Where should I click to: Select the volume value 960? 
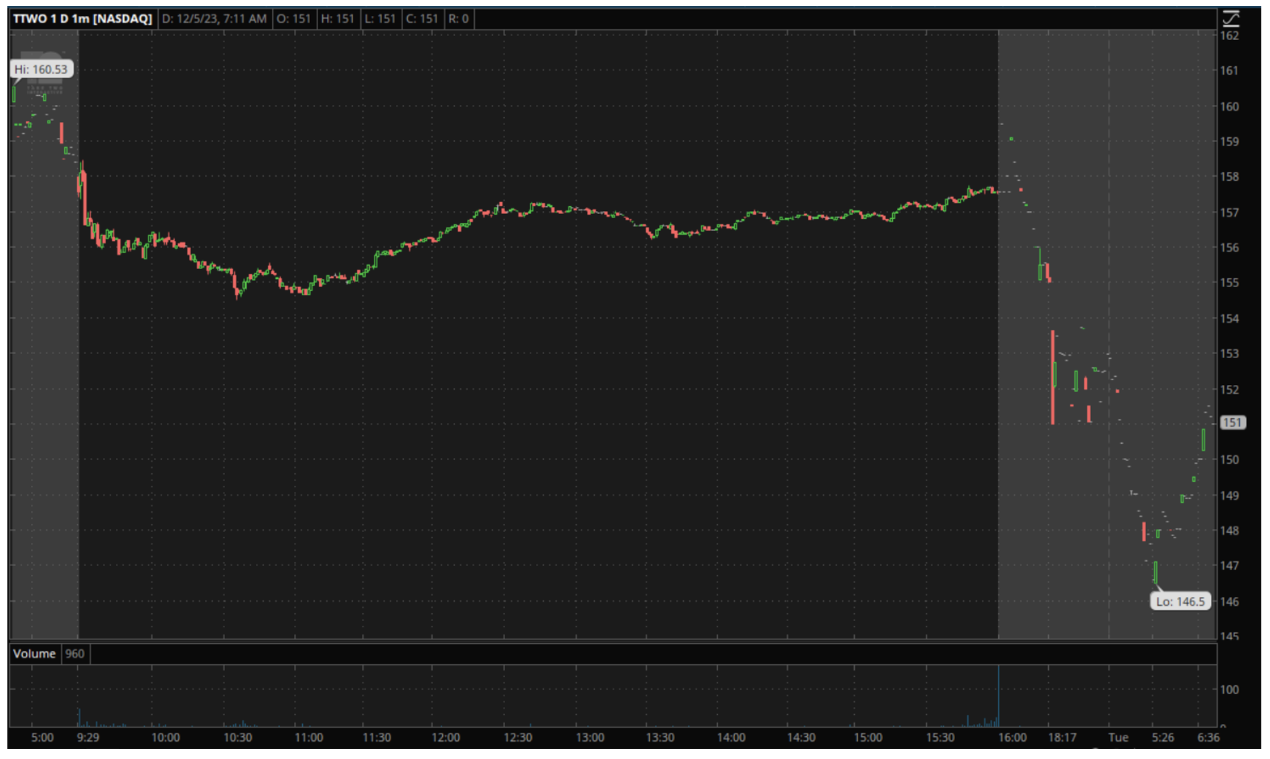tap(75, 654)
